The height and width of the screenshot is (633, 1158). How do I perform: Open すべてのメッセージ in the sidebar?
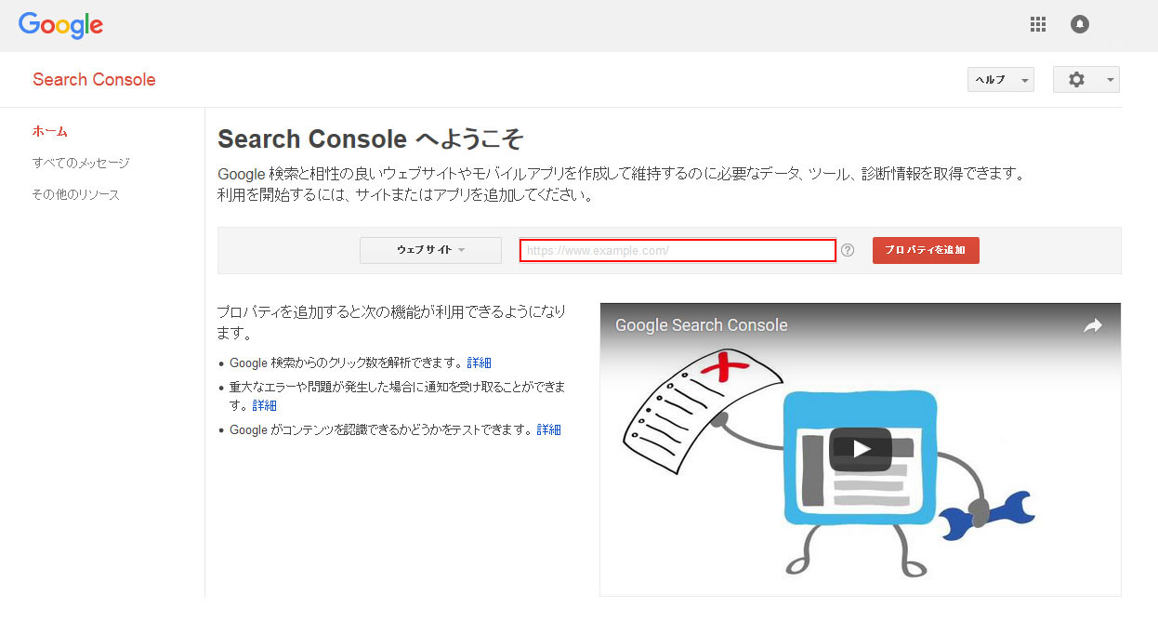pyautogui.click(x=81, y=163)
